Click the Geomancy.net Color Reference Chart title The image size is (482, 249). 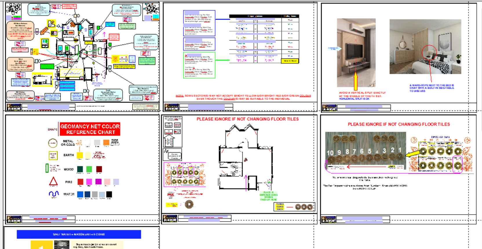(x=90, y=129)
